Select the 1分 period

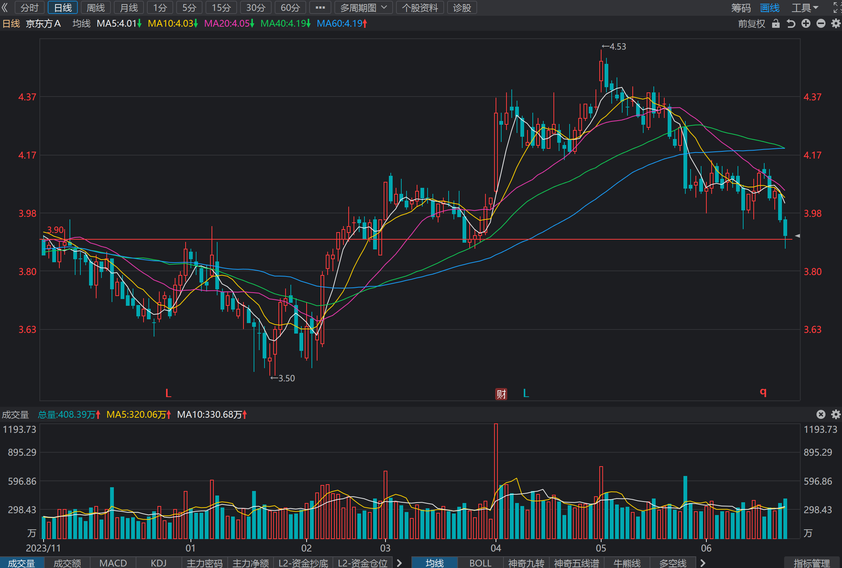point(160,8)
